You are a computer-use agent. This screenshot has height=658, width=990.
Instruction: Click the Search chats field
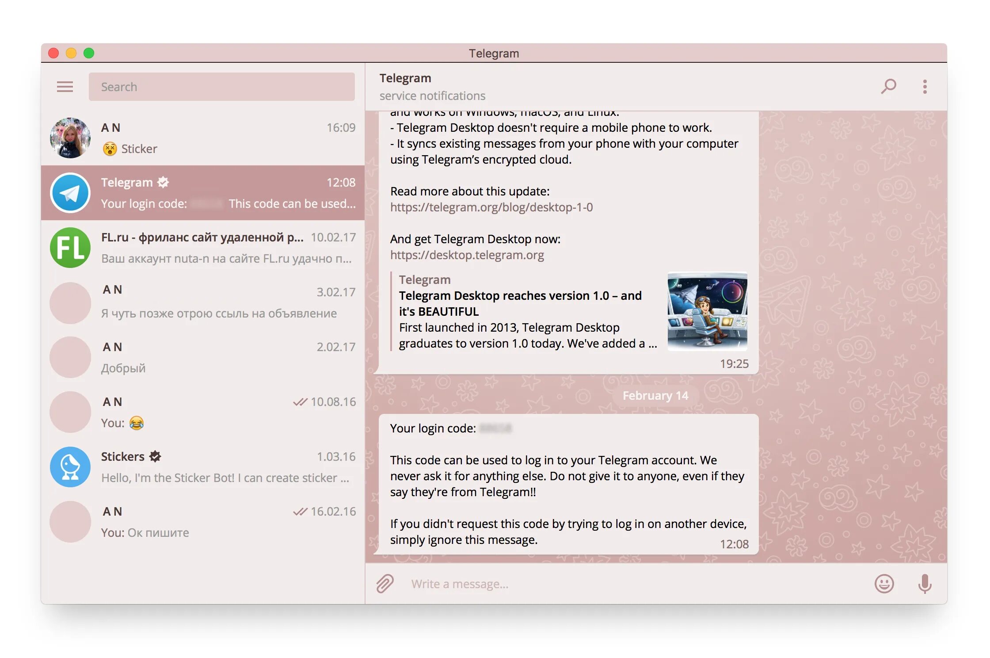(221, 87)
